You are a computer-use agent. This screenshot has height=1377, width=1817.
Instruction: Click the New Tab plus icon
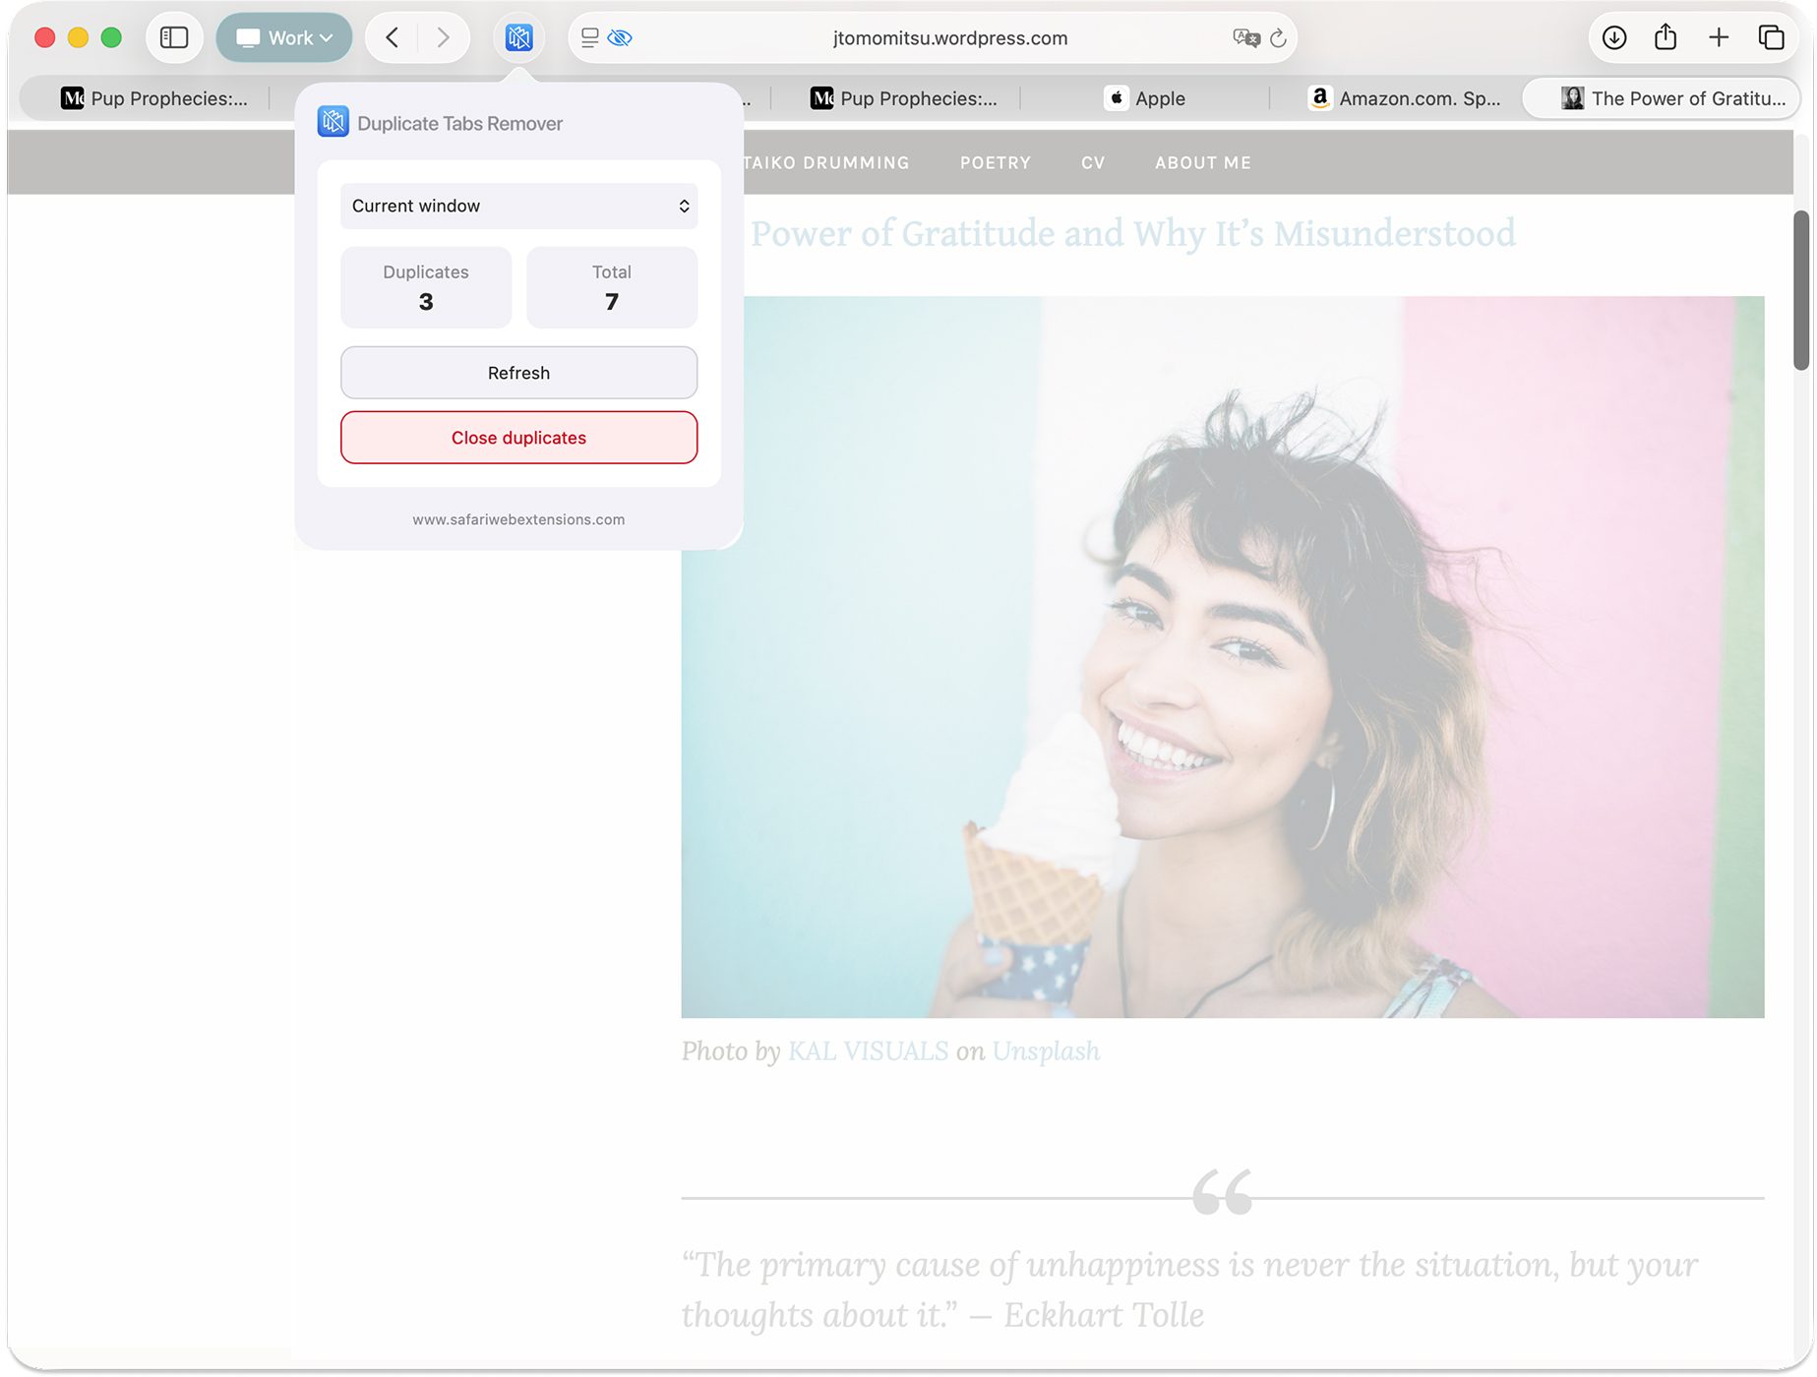[1718, 38]
